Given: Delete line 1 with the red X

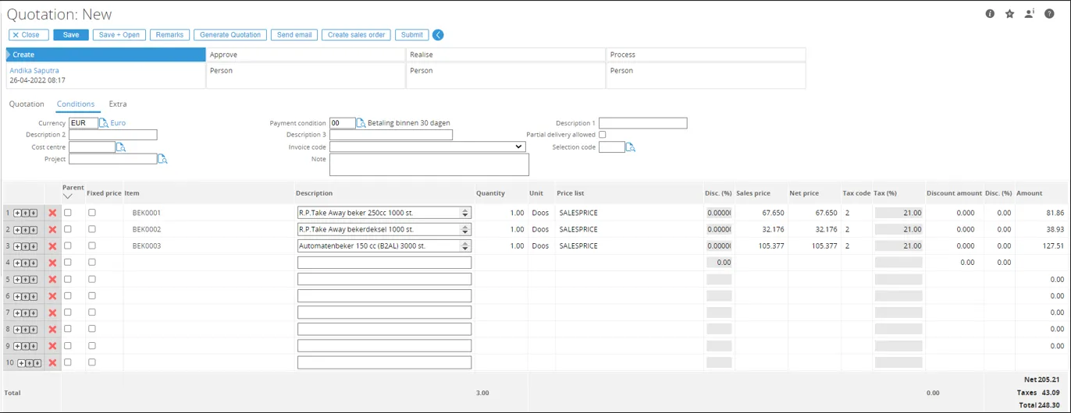Looking at the screenshot, I should click(52, 213).
